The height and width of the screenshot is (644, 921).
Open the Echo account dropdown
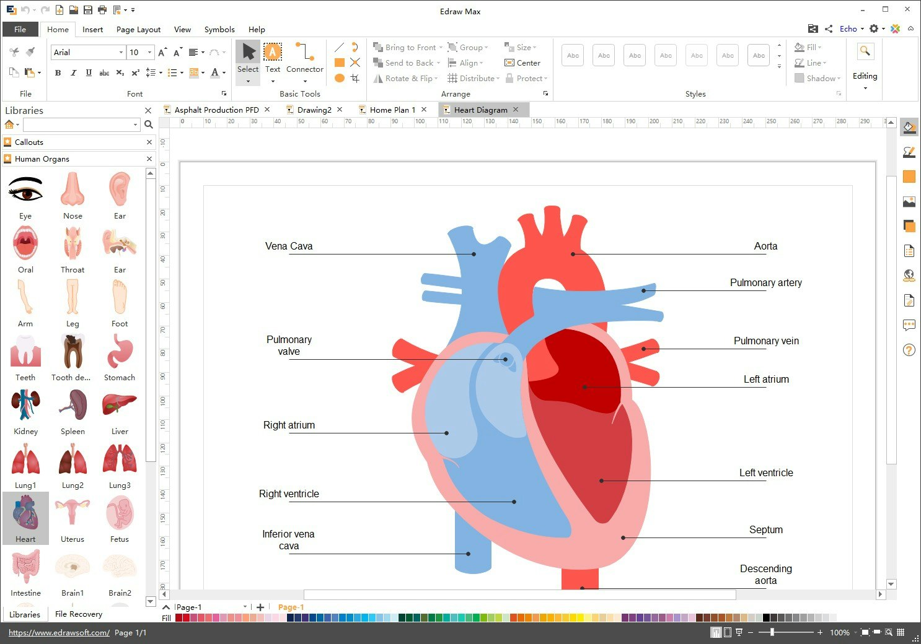[x=852, y=28]
